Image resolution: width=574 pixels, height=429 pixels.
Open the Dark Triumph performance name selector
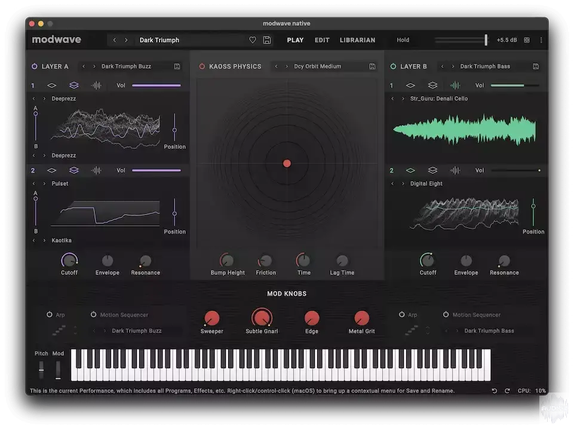(x=159, y=40)
